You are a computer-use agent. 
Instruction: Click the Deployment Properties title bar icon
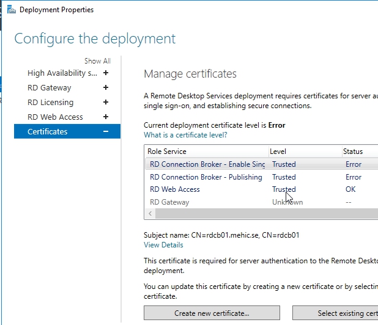[x=10, y=10]
